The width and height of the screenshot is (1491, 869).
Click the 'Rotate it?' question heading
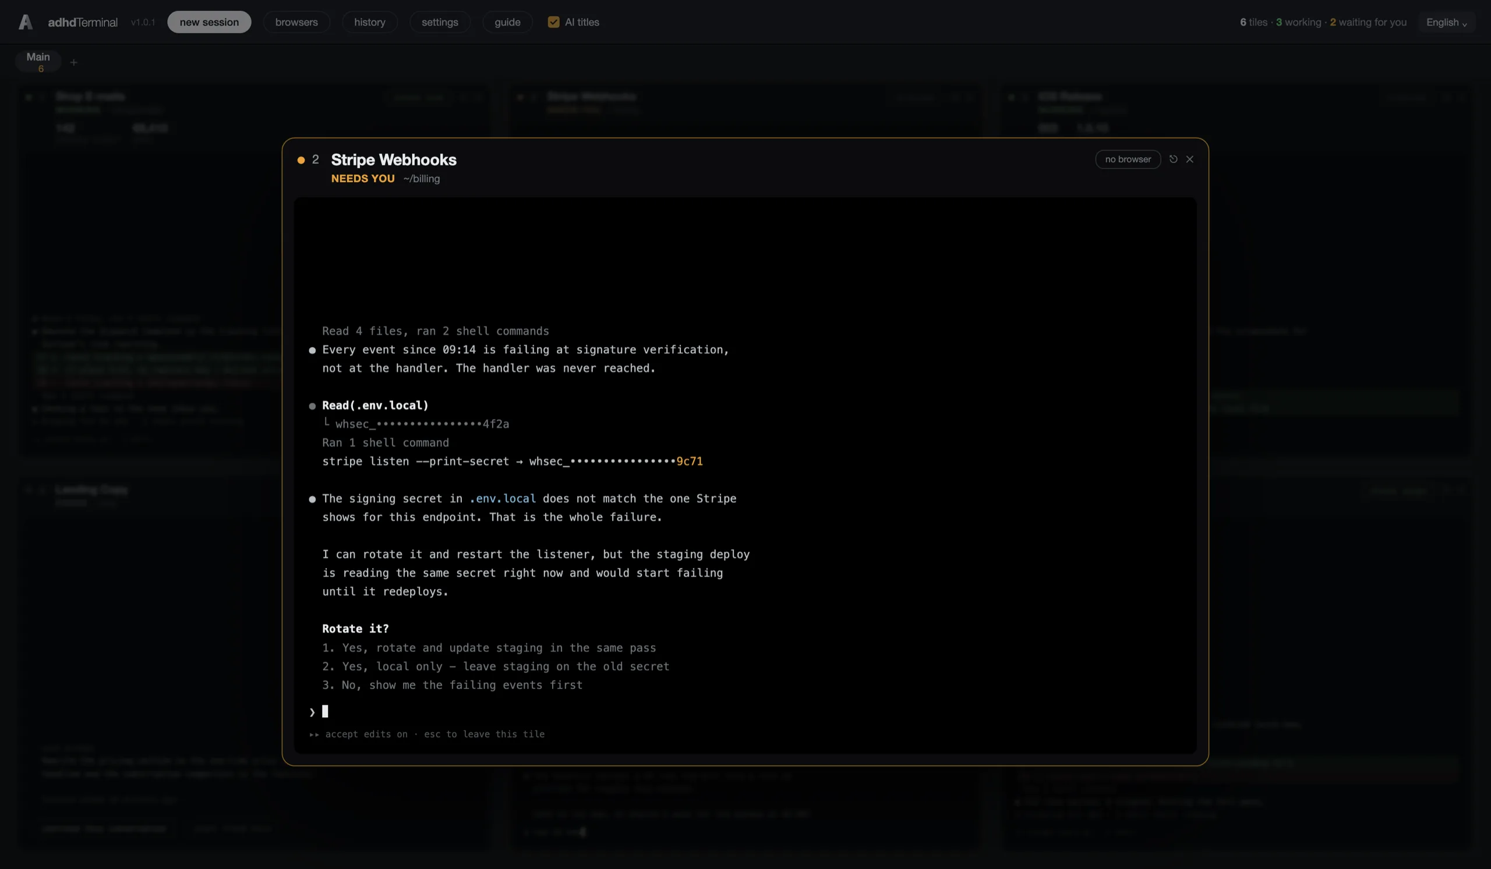pos(355,629)
